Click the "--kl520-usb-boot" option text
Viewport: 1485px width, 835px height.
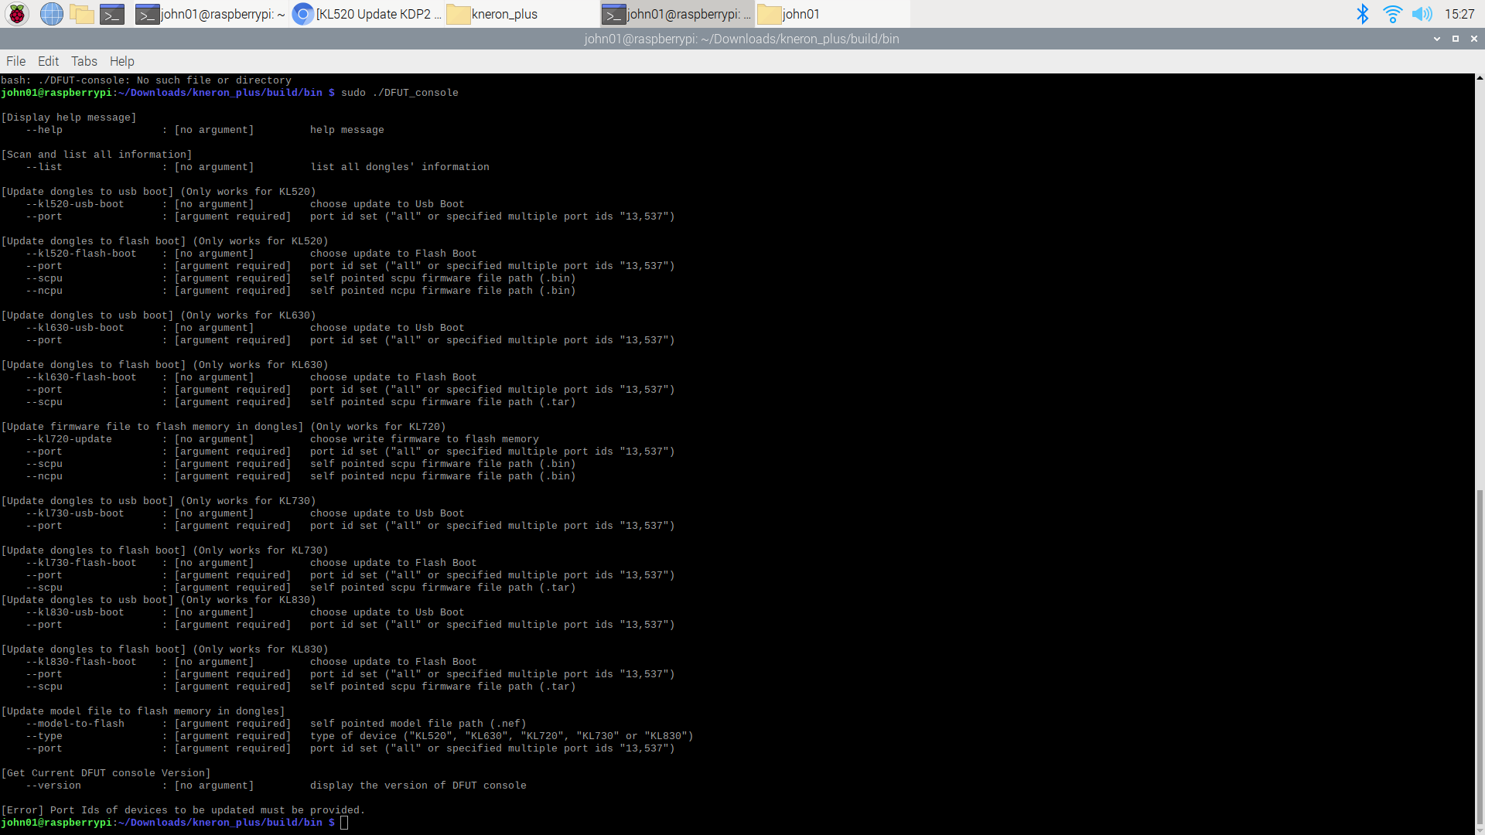point(75,204)
